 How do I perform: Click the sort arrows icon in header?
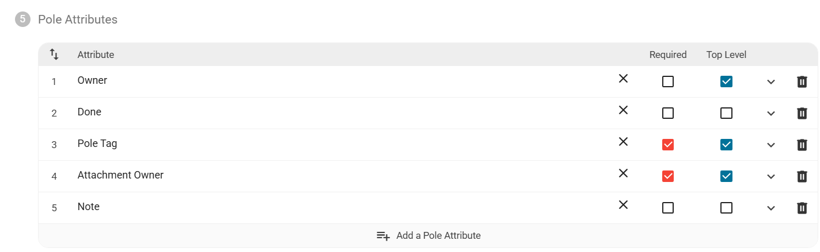point(54,55)
